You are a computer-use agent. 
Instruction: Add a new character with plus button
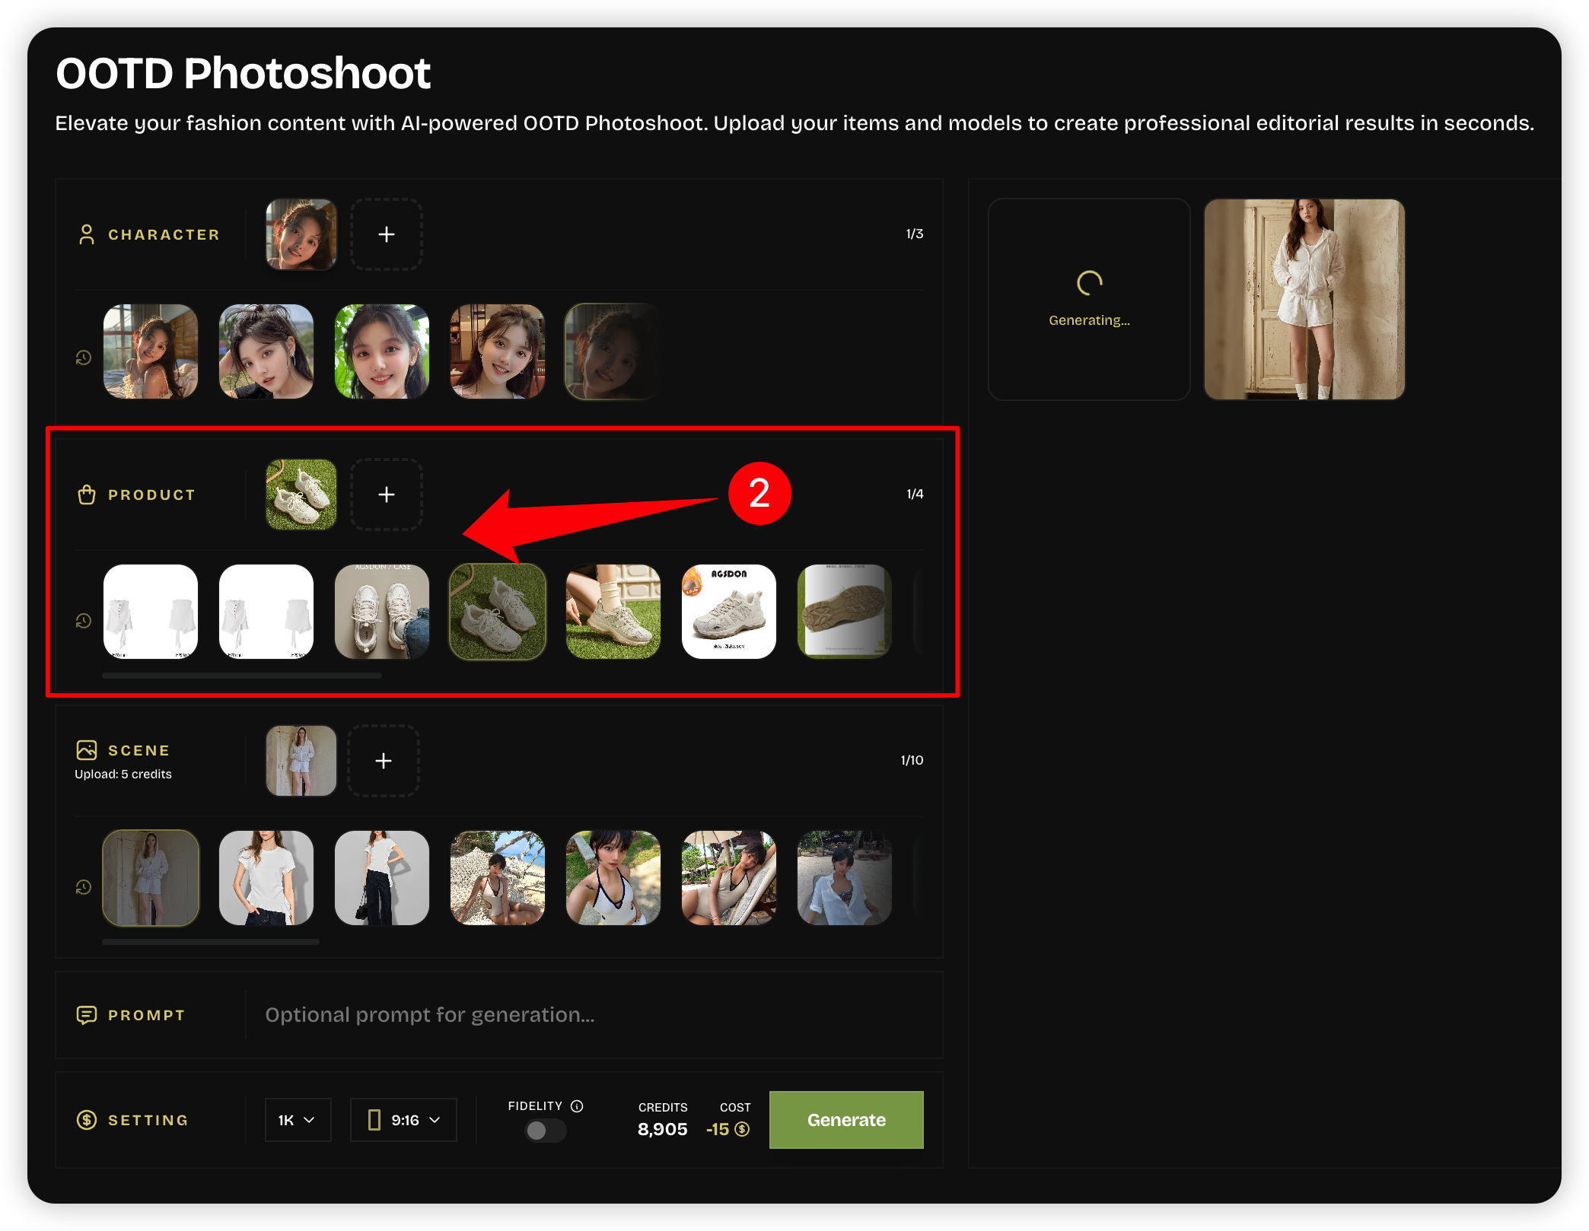point(387,234)
